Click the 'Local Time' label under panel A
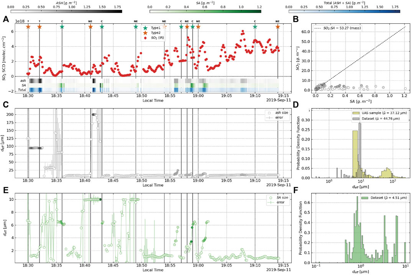Viewport: 411px width, 275px height. tap(153, 100)
